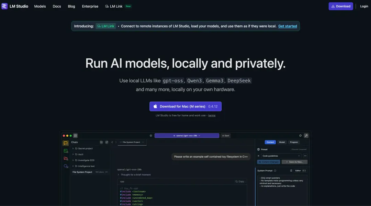The image size is (371, 206).
Task: Select the red My Models folder icon
Action: [x=66, y=158]
